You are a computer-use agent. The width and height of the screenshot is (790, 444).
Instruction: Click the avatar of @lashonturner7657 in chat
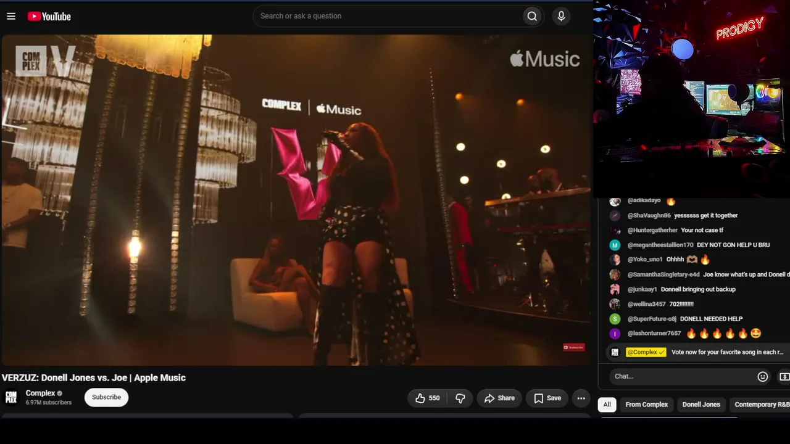tap(615, 334)
